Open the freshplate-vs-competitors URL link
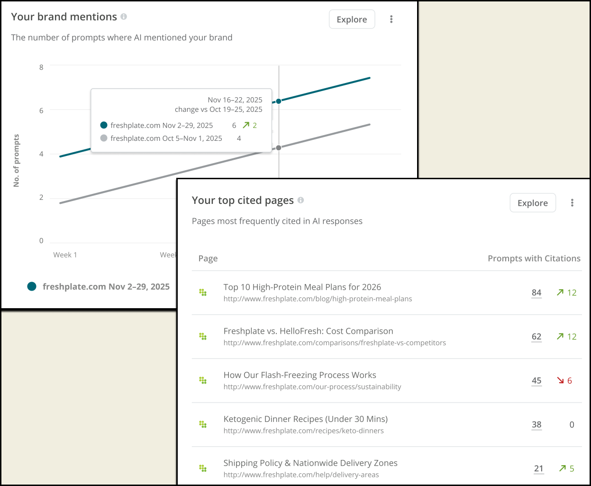 click(x=335, y=343)
